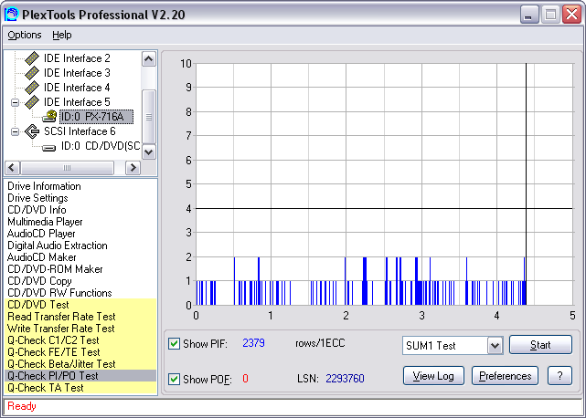Select Q-Check TA Test
586x418 pixels.
click(80, 388)
